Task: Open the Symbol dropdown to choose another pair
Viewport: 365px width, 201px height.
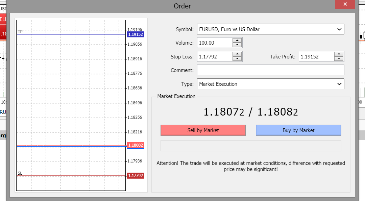Action: (340, 29)
